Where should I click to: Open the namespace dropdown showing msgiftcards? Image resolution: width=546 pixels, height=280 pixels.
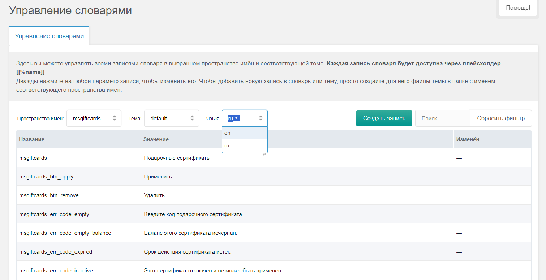tap(94, 118)
